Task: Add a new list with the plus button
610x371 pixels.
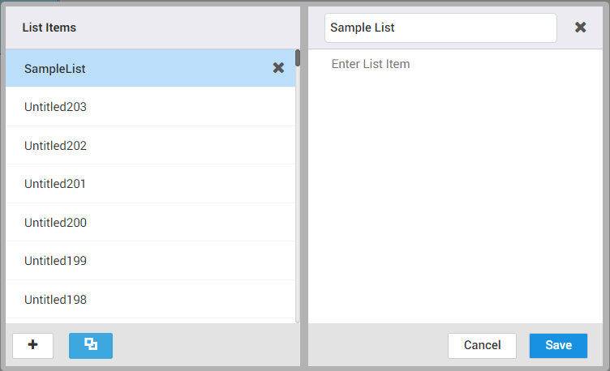Action: pos(33,345)
